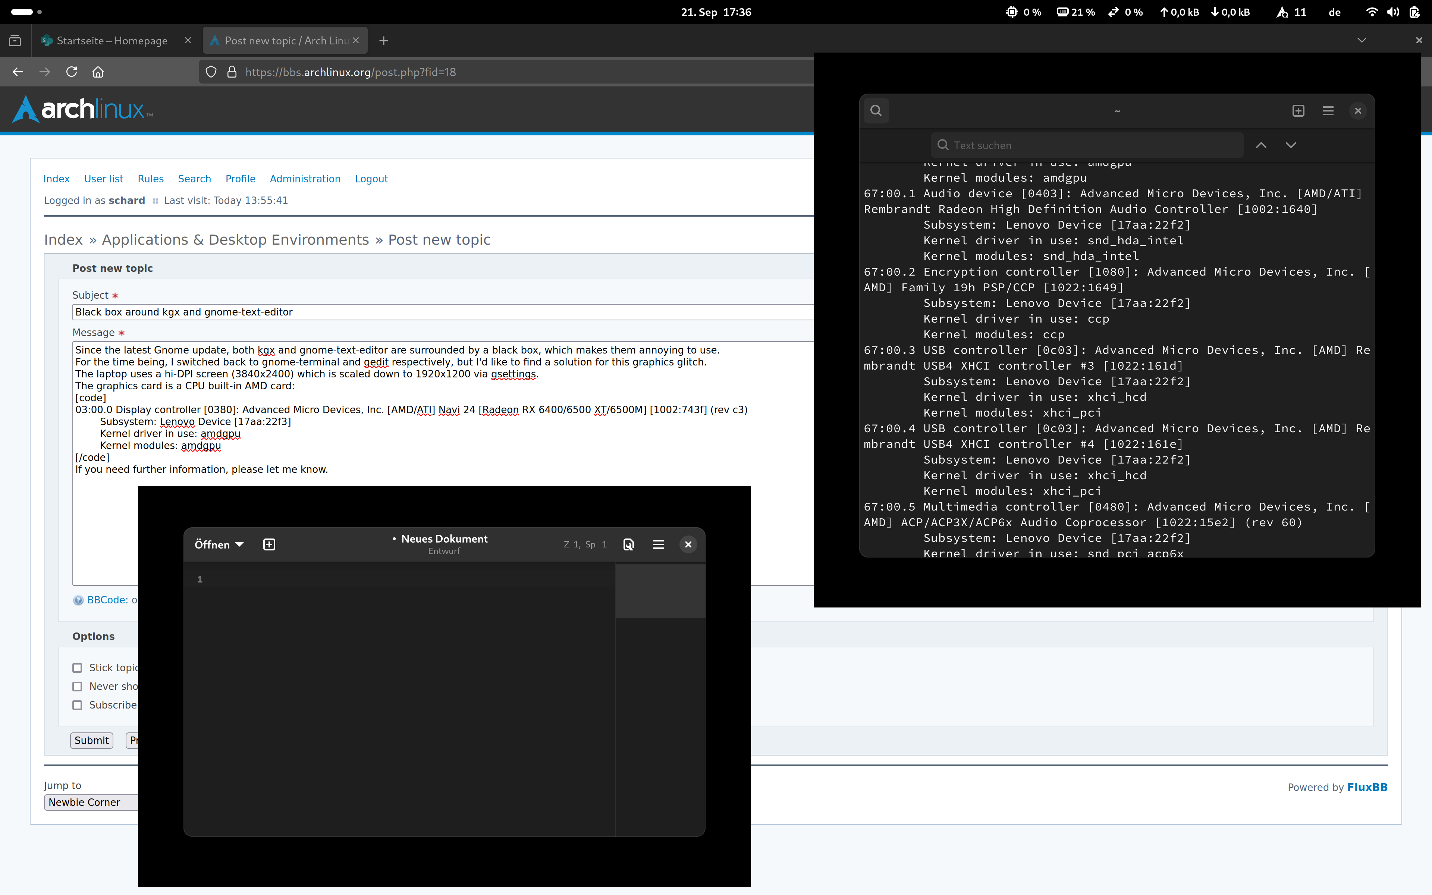Viewport: 1432px width, 895px height.
Task: Show site security lock information
Action: [232, 72]
